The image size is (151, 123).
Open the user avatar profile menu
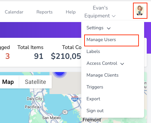click(140, 11)
